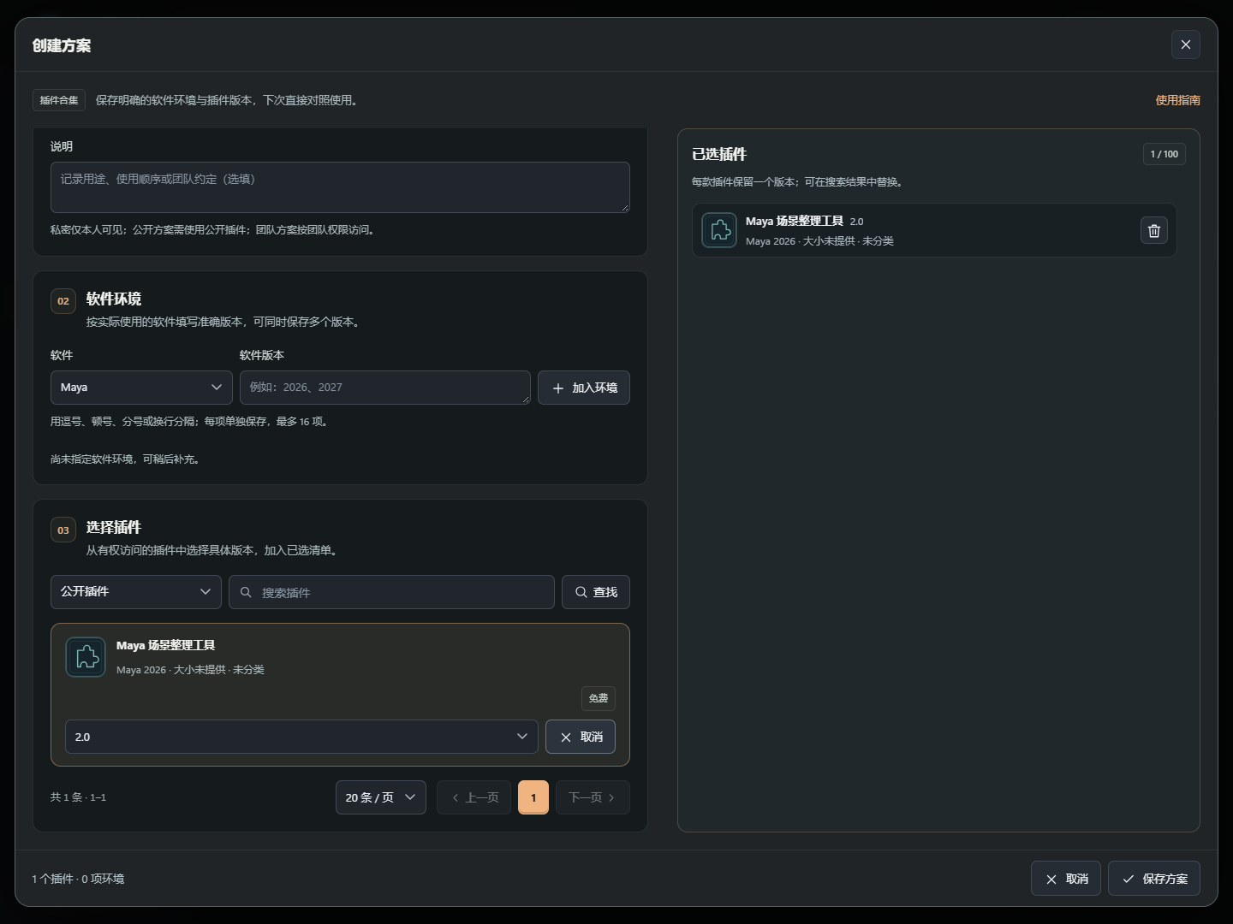Expand the 2.0 version dropdown
The height and width of the screenshot is (924, 1233).
[301, 737]
